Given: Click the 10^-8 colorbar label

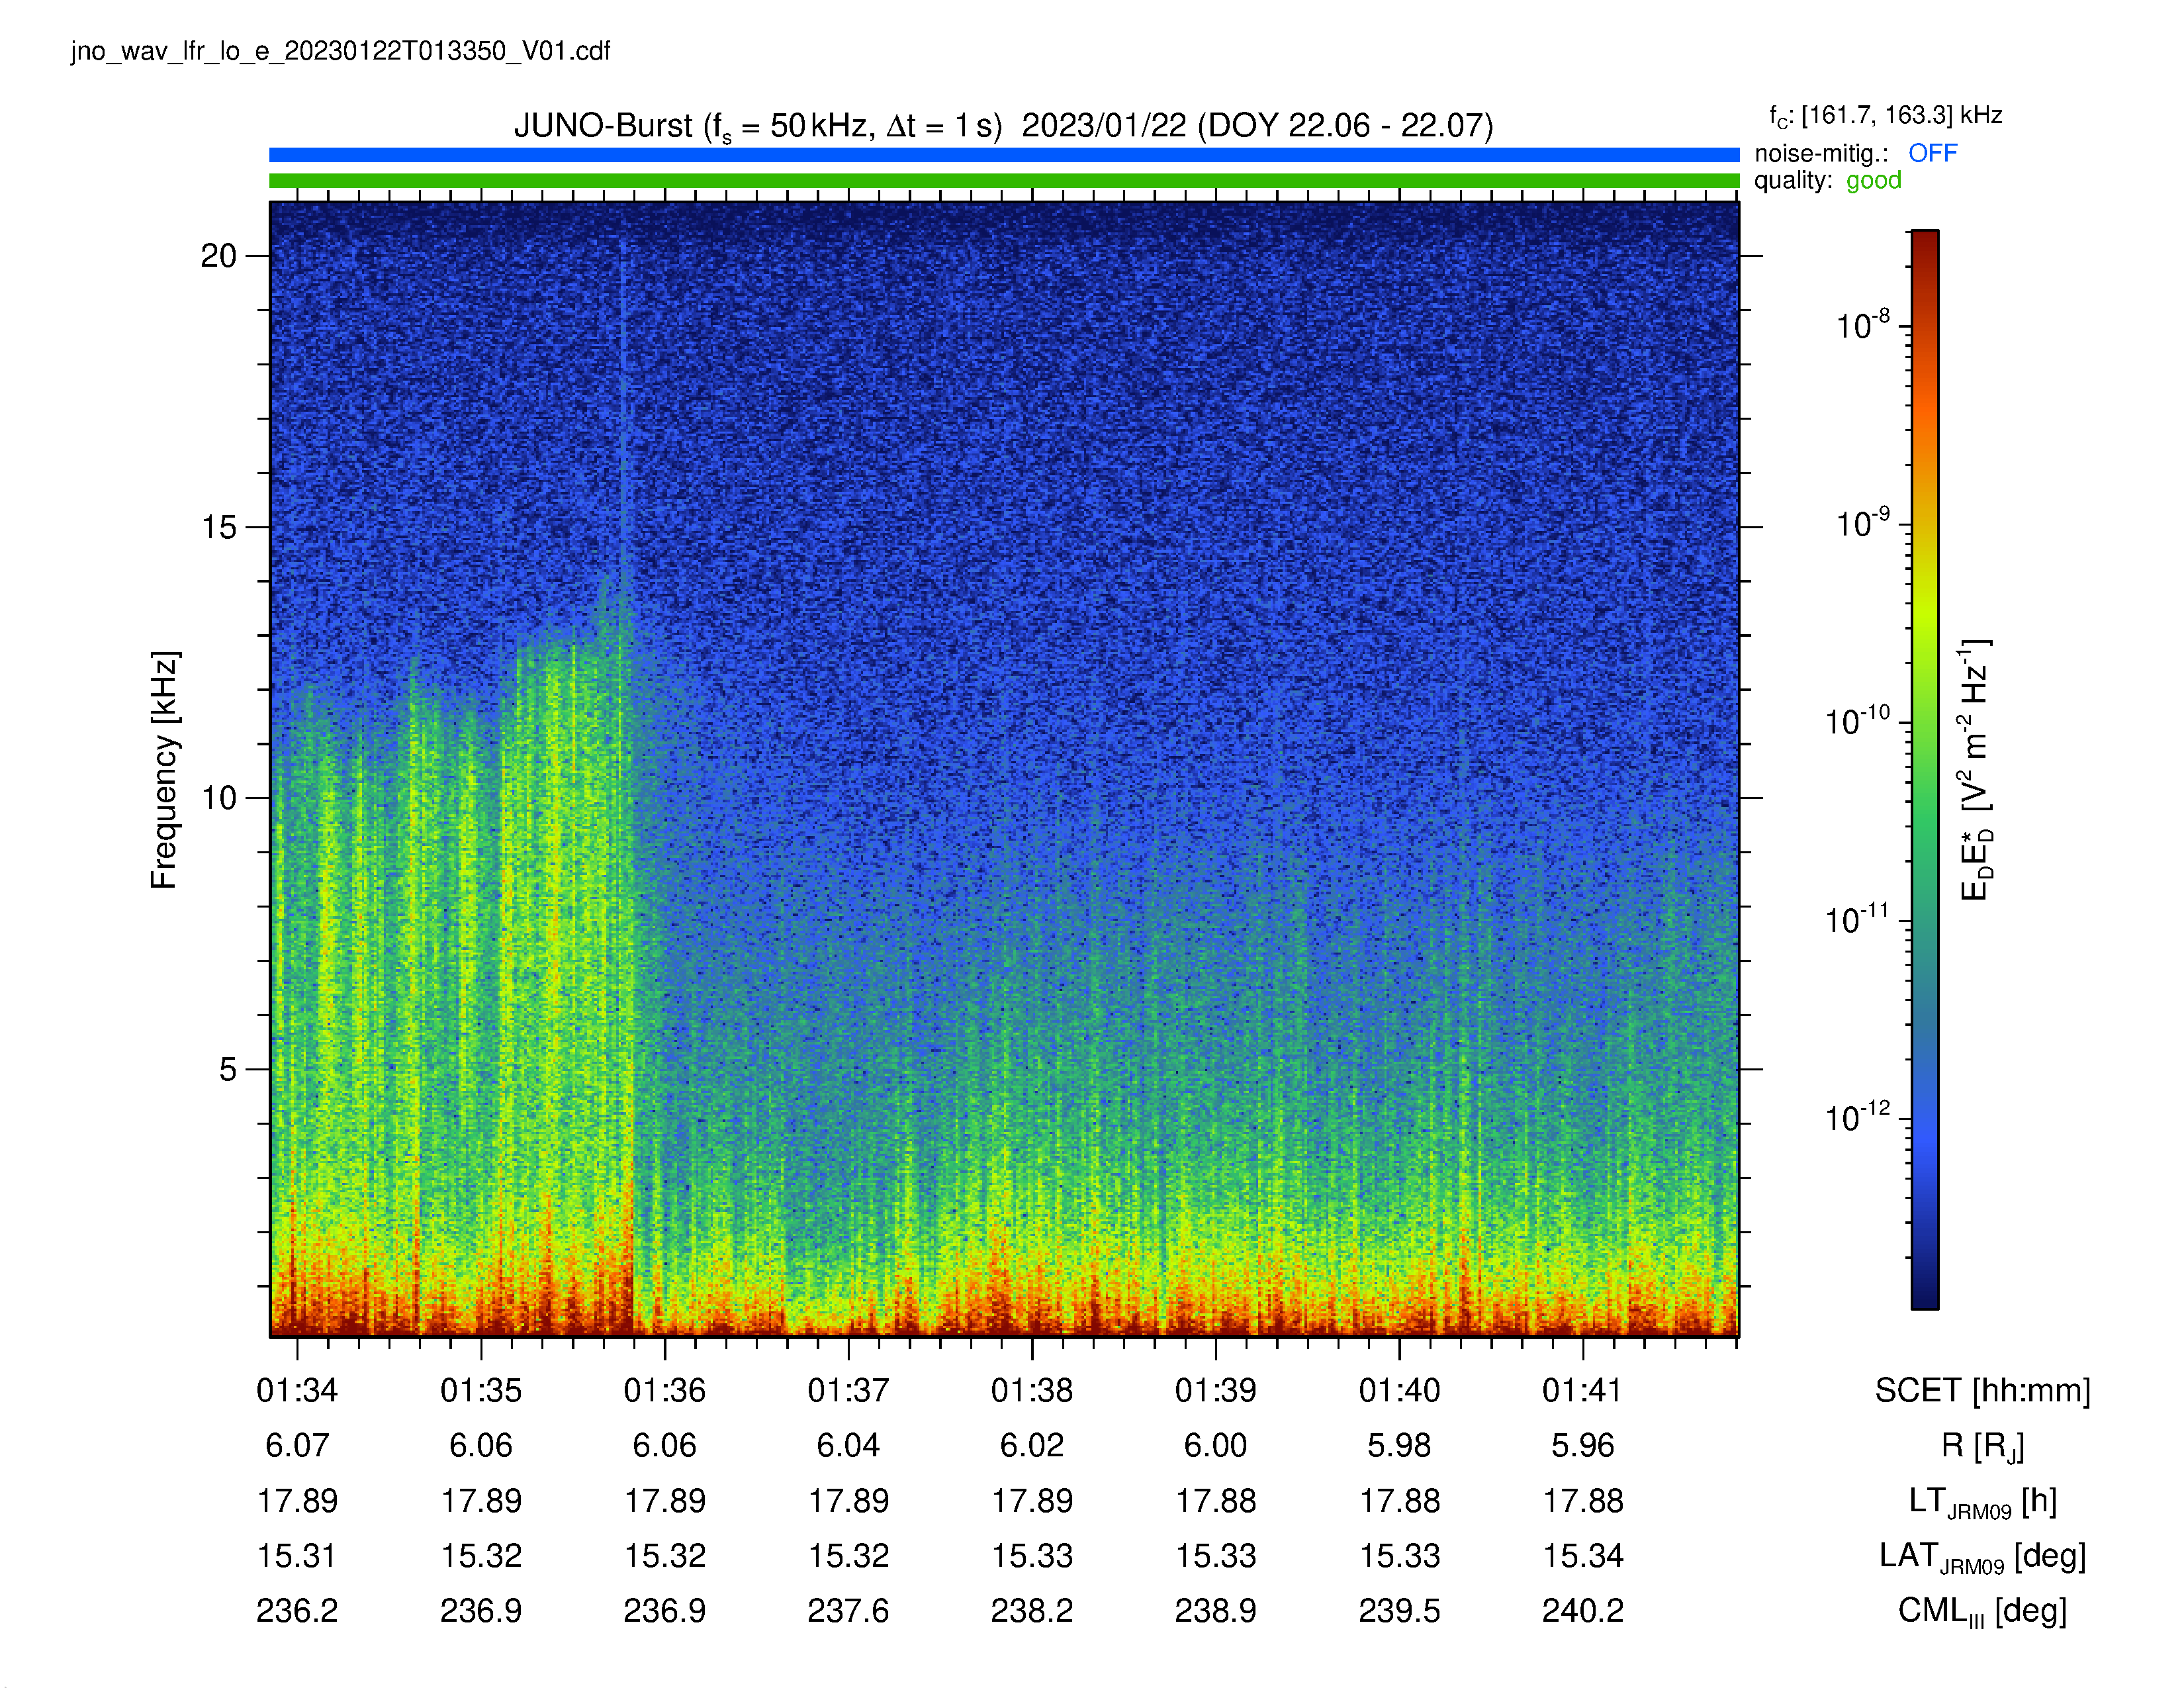Looking at the screenshot, I should click(x=1862, y=324).
